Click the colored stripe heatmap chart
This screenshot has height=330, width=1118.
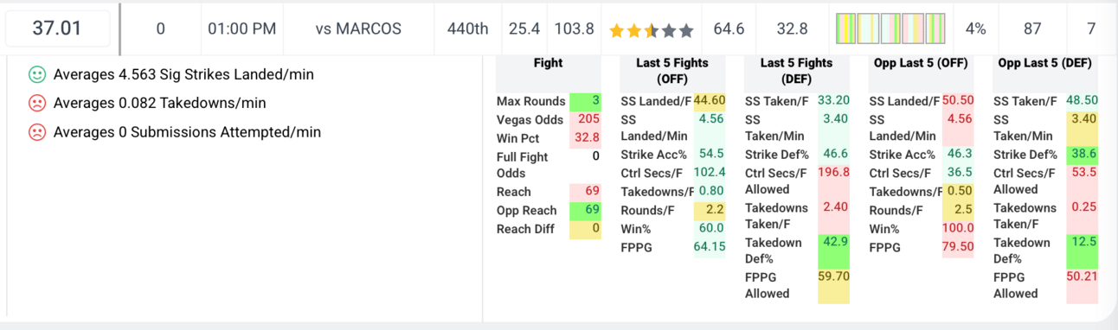[890, 29]
